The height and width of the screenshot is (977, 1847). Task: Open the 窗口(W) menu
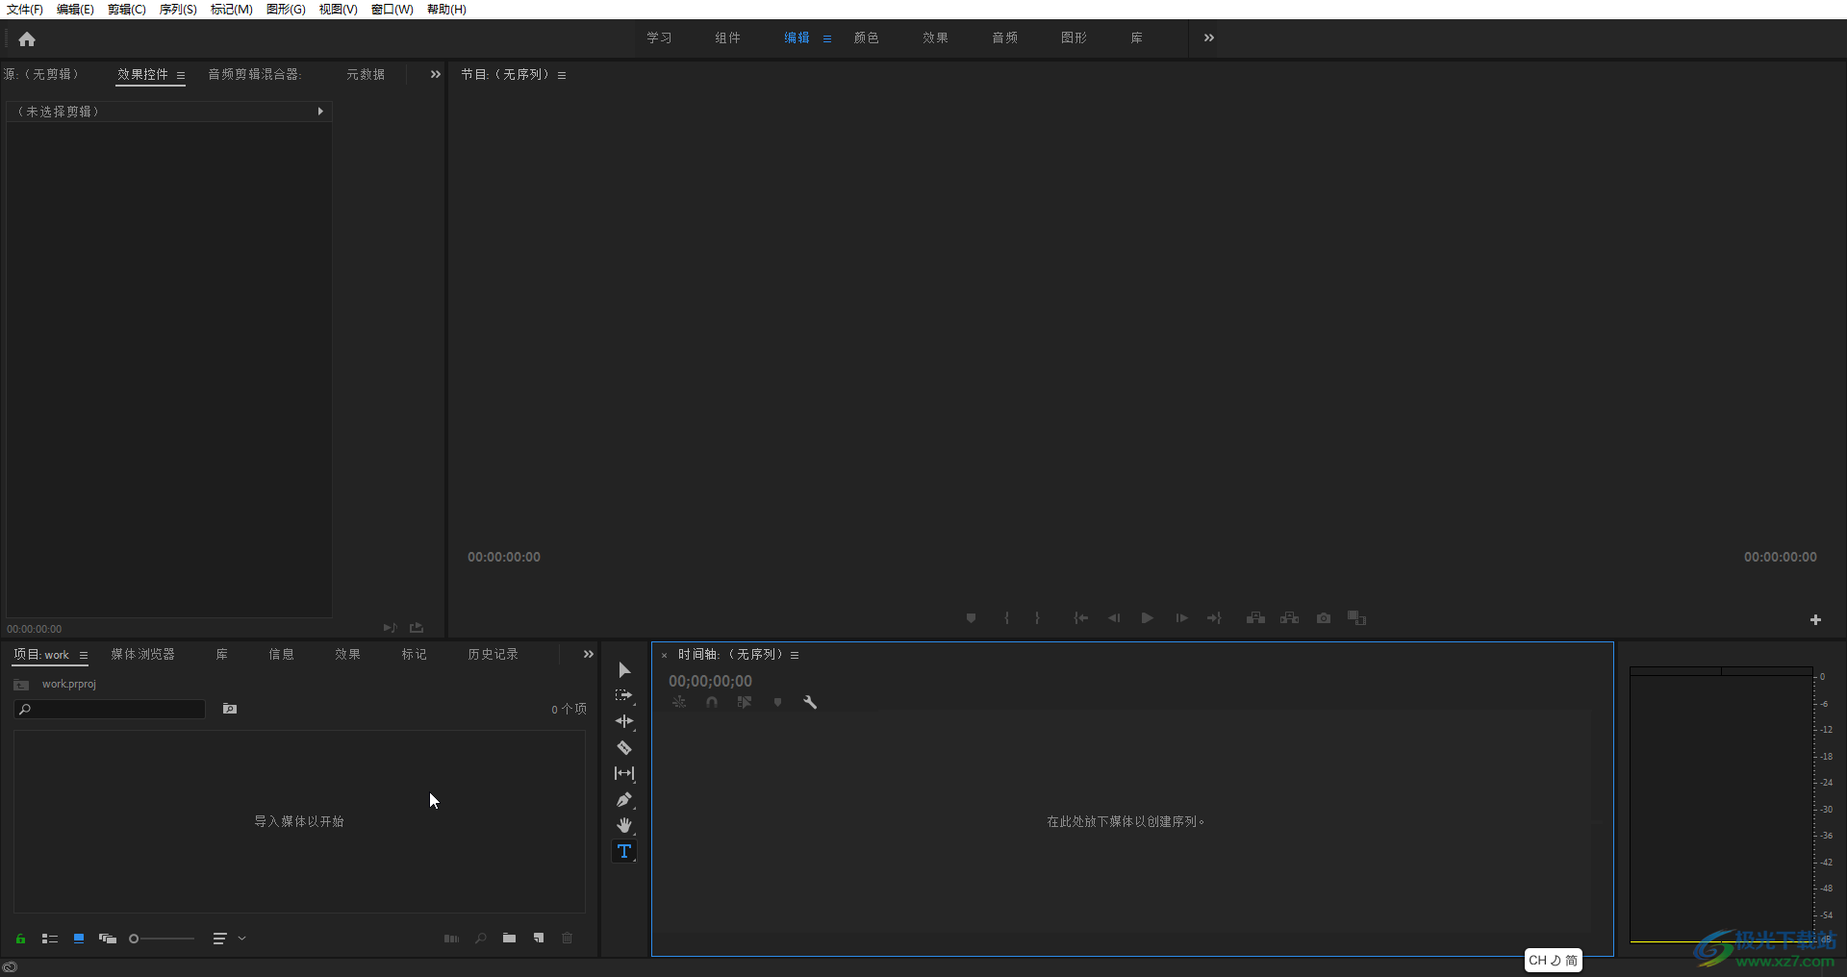point(392,9)
